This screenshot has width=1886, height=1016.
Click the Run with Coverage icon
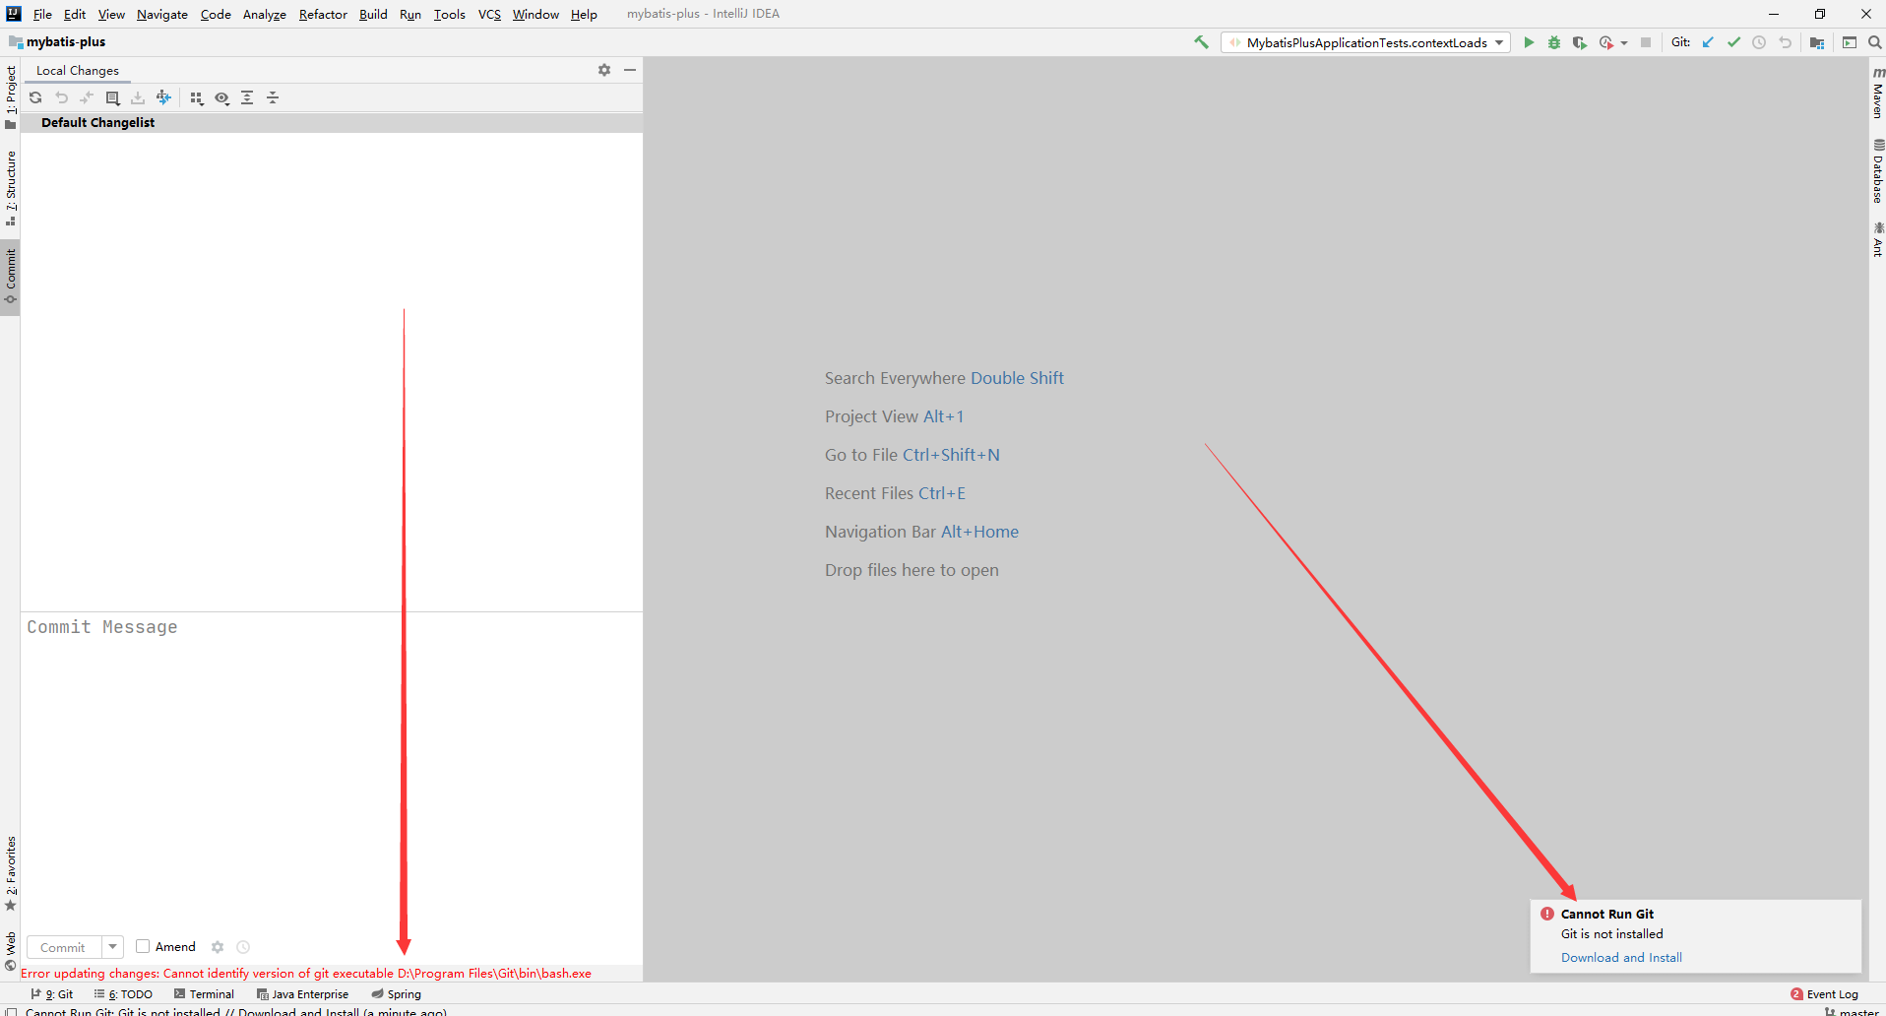point(1580,42)
